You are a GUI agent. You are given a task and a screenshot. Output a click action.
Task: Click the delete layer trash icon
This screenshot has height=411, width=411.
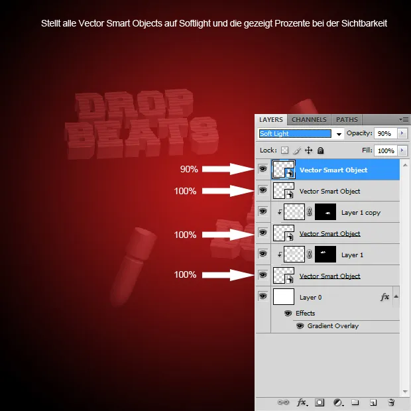391,402
